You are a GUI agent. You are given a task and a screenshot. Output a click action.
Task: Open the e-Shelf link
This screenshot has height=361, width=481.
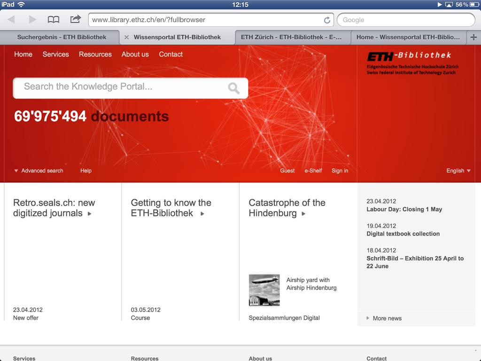313,171
